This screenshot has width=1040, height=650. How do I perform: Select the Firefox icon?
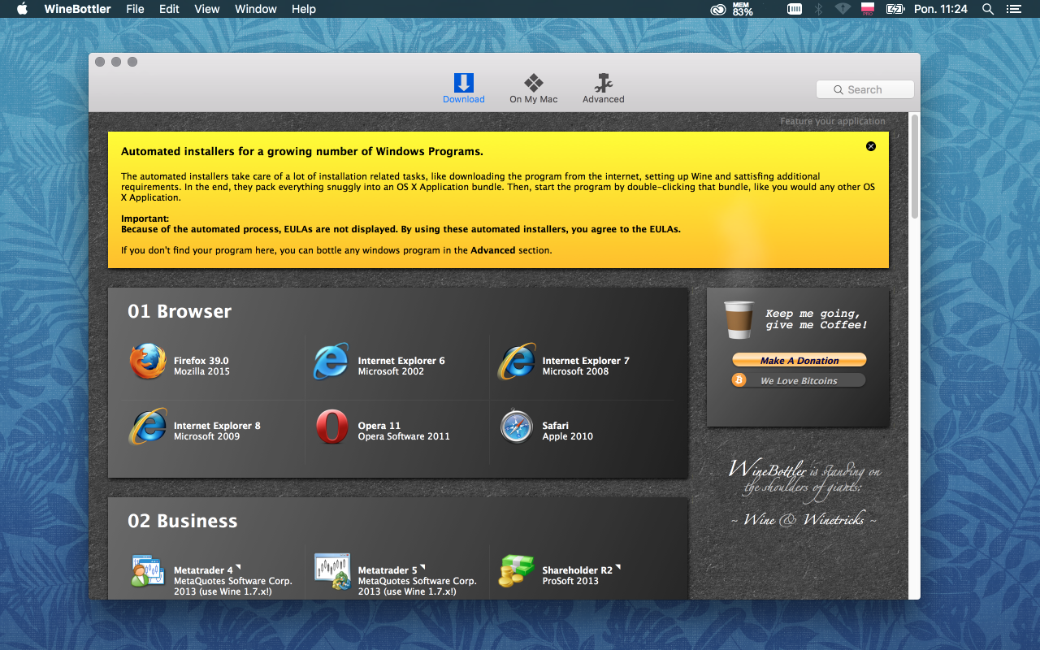[148, 362]
